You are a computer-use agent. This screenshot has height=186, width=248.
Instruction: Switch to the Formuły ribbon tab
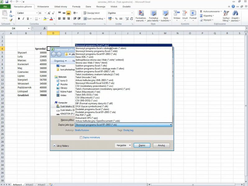tap(76, 6)
